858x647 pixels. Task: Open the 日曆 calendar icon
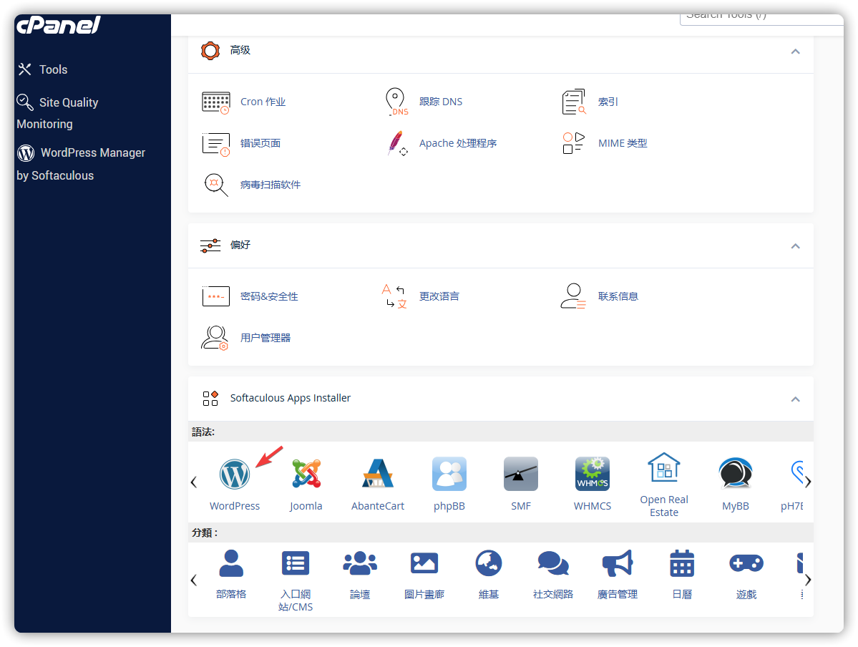coord(682,563)
